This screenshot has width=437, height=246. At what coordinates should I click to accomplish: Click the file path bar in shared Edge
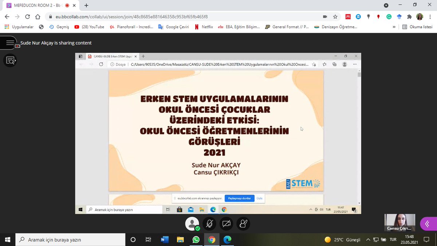click(x=213, y=64)
